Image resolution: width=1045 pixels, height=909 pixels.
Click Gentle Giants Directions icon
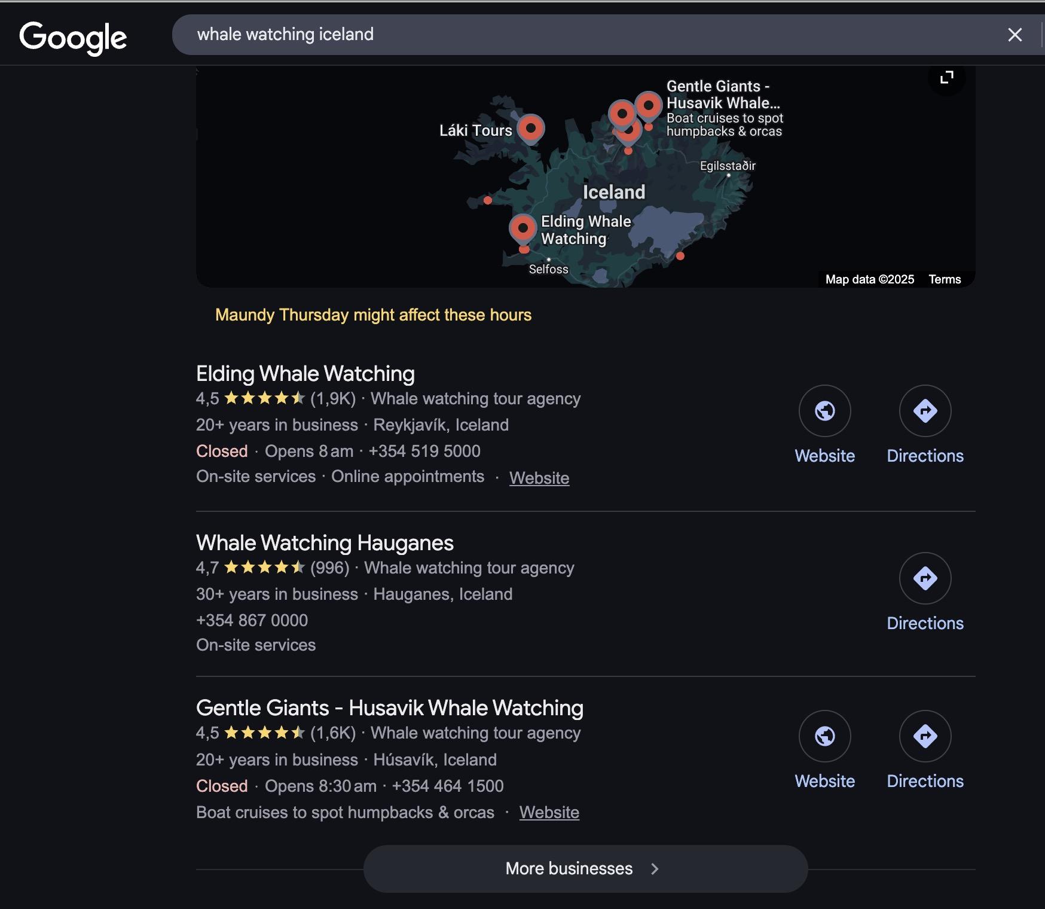925,736
